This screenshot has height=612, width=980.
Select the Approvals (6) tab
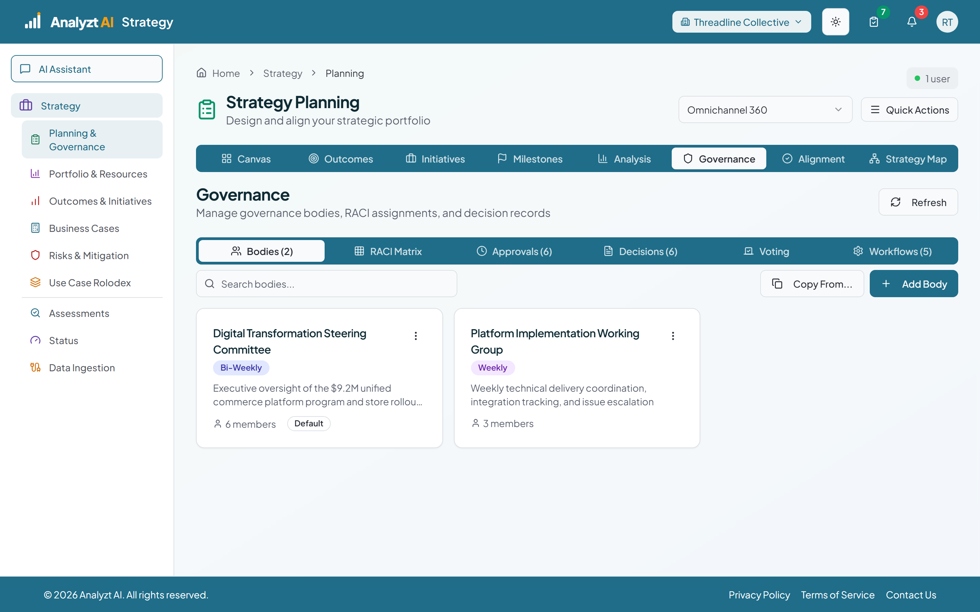point(514,251)
